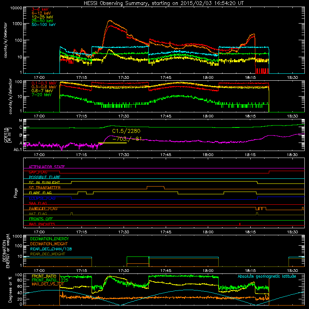This screenshot has width=309, height=309.
Task: Click the DECIMATION_WEIGHT legend label
Action: (x=49, y=244)
